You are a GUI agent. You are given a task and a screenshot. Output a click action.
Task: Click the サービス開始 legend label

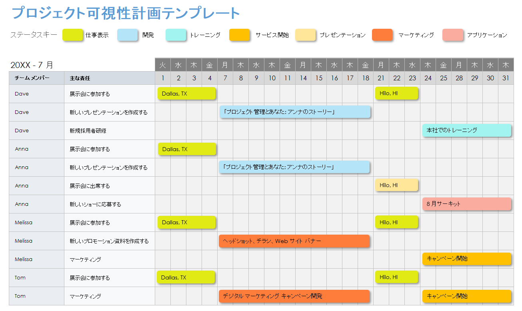click(x=272, y=35)
